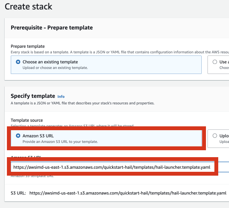Click the Prerequisite - Prepare template heading
This screenshot has height=208, width=229.
tap(52, 28)
